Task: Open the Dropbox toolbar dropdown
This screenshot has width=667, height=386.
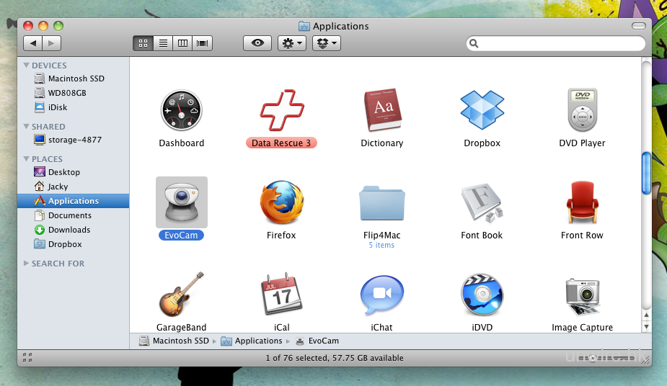Action: point(327,43)
